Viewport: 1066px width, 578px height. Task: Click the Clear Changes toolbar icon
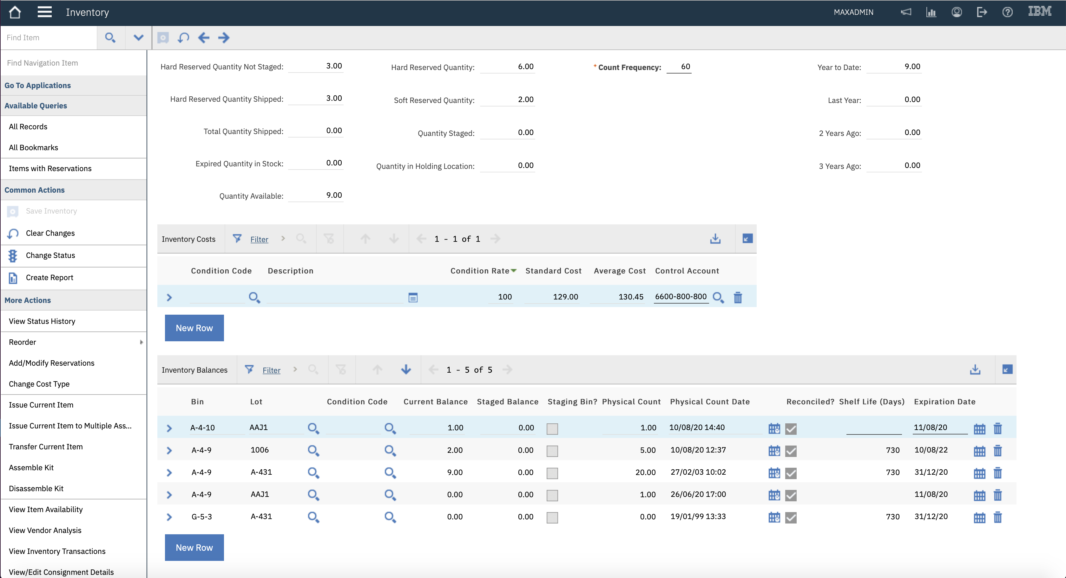(183, 38)
